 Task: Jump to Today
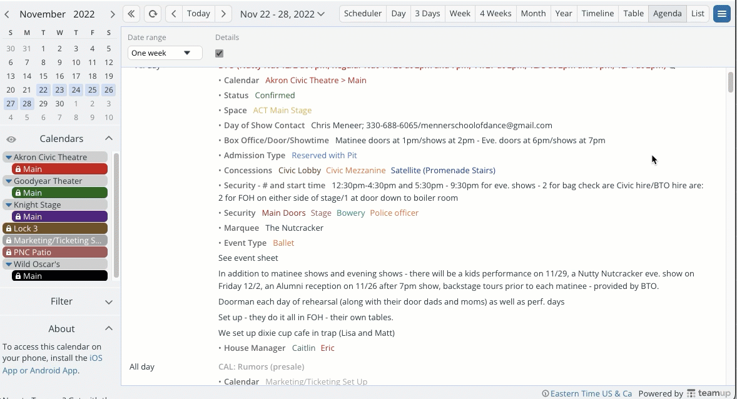pyautogui.click(x=198, y=14)
